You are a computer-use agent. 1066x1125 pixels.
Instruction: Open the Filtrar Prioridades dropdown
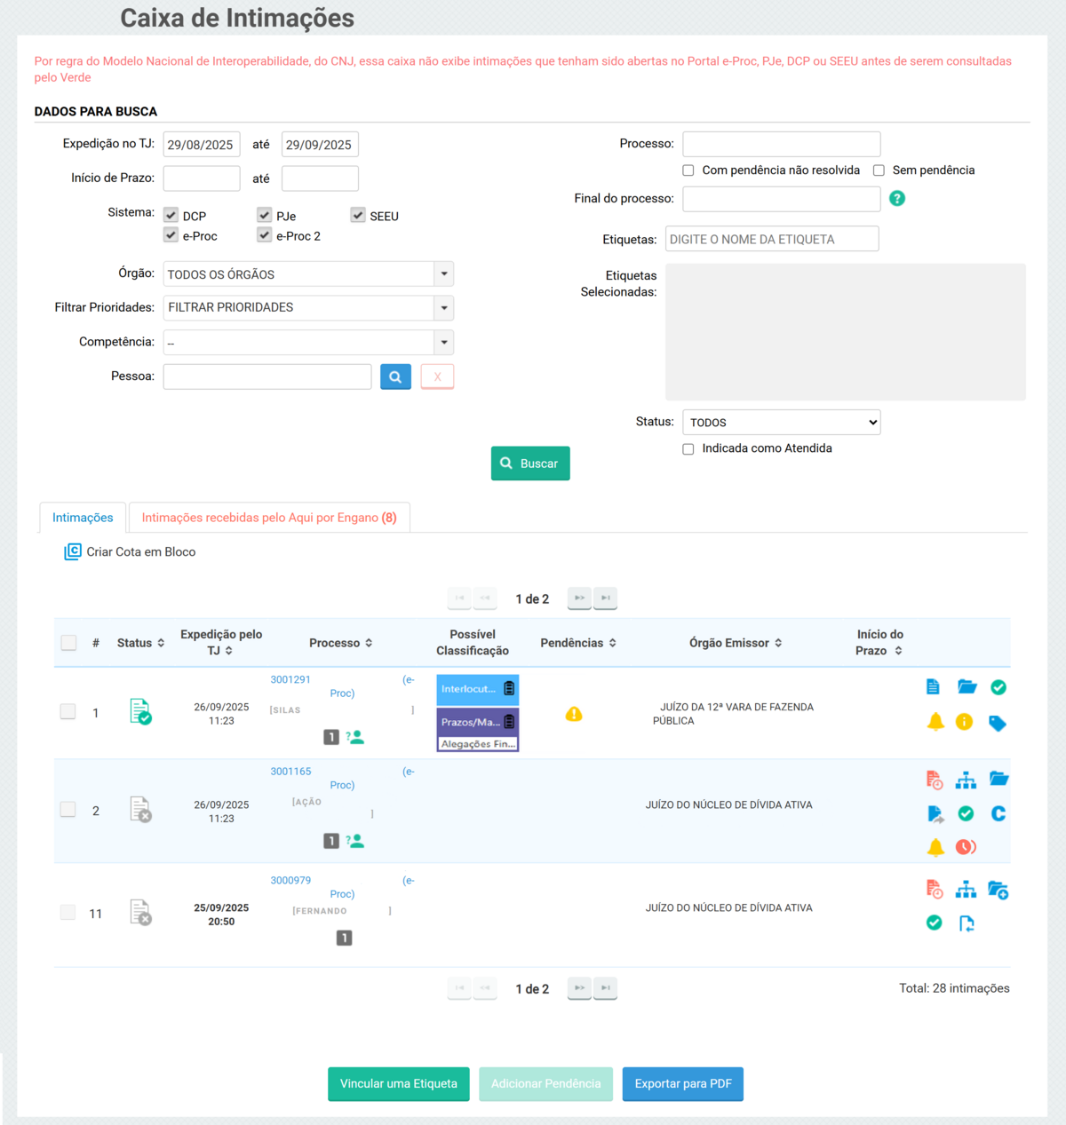click(x=444, y=308)
